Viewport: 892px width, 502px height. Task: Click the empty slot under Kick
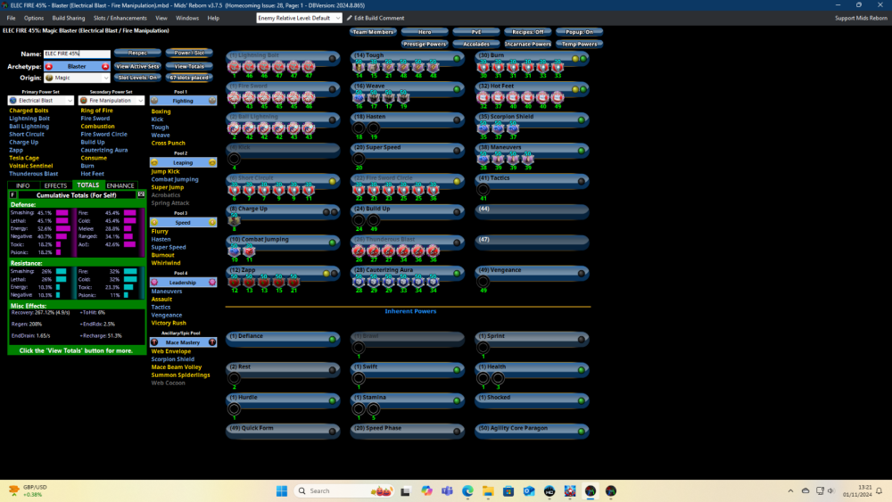pos(234,159)
